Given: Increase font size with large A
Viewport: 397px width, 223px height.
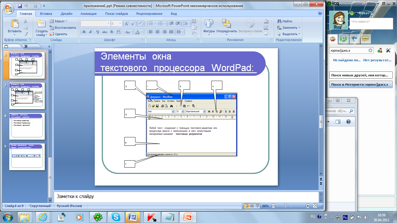Looking at the screenshot, I should 127,24.
